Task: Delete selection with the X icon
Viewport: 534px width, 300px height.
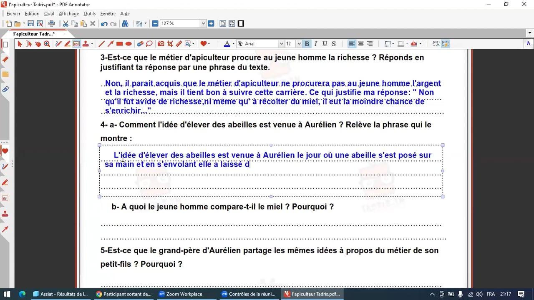Action: (93, 24)
